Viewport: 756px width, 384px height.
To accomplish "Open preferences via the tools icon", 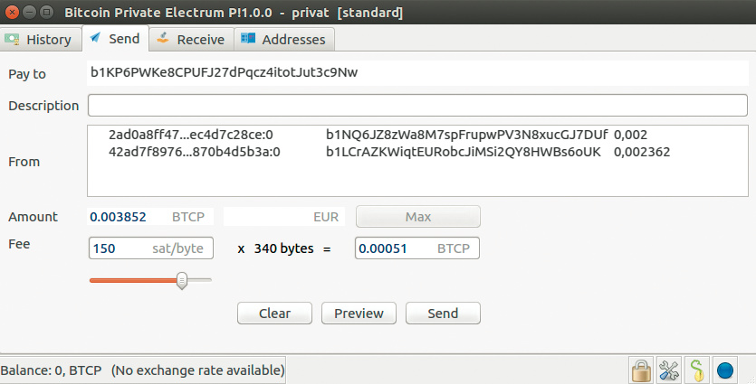I will (669, 370).
